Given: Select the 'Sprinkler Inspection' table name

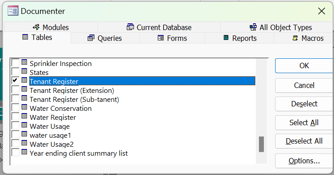Looking at the screenshot, I should [61, 64].
